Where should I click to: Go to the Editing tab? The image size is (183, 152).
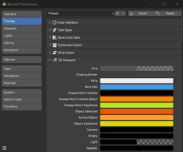tap(22, 43)
